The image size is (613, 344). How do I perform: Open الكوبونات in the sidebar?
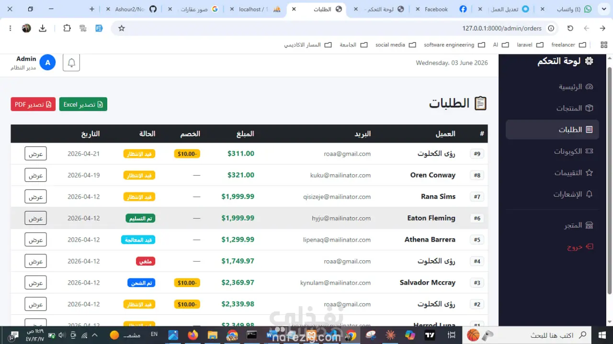(x=574, y=151)
